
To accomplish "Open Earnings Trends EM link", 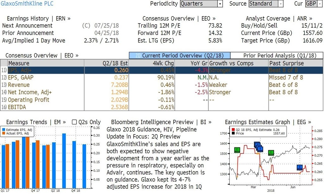I will [36, 122].
